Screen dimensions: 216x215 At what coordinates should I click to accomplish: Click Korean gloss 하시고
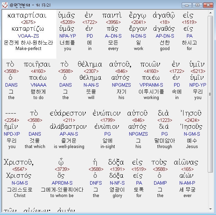[189, 43]
